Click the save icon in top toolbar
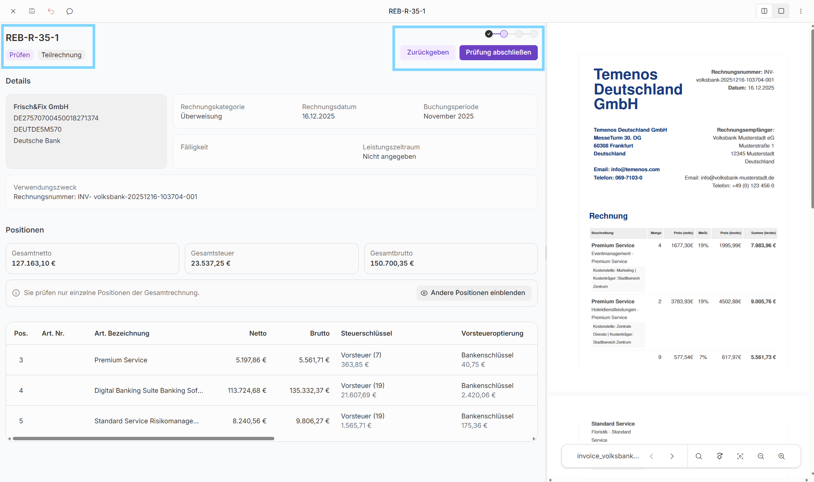This screenshot has height=482, width=814. (32, 11)
